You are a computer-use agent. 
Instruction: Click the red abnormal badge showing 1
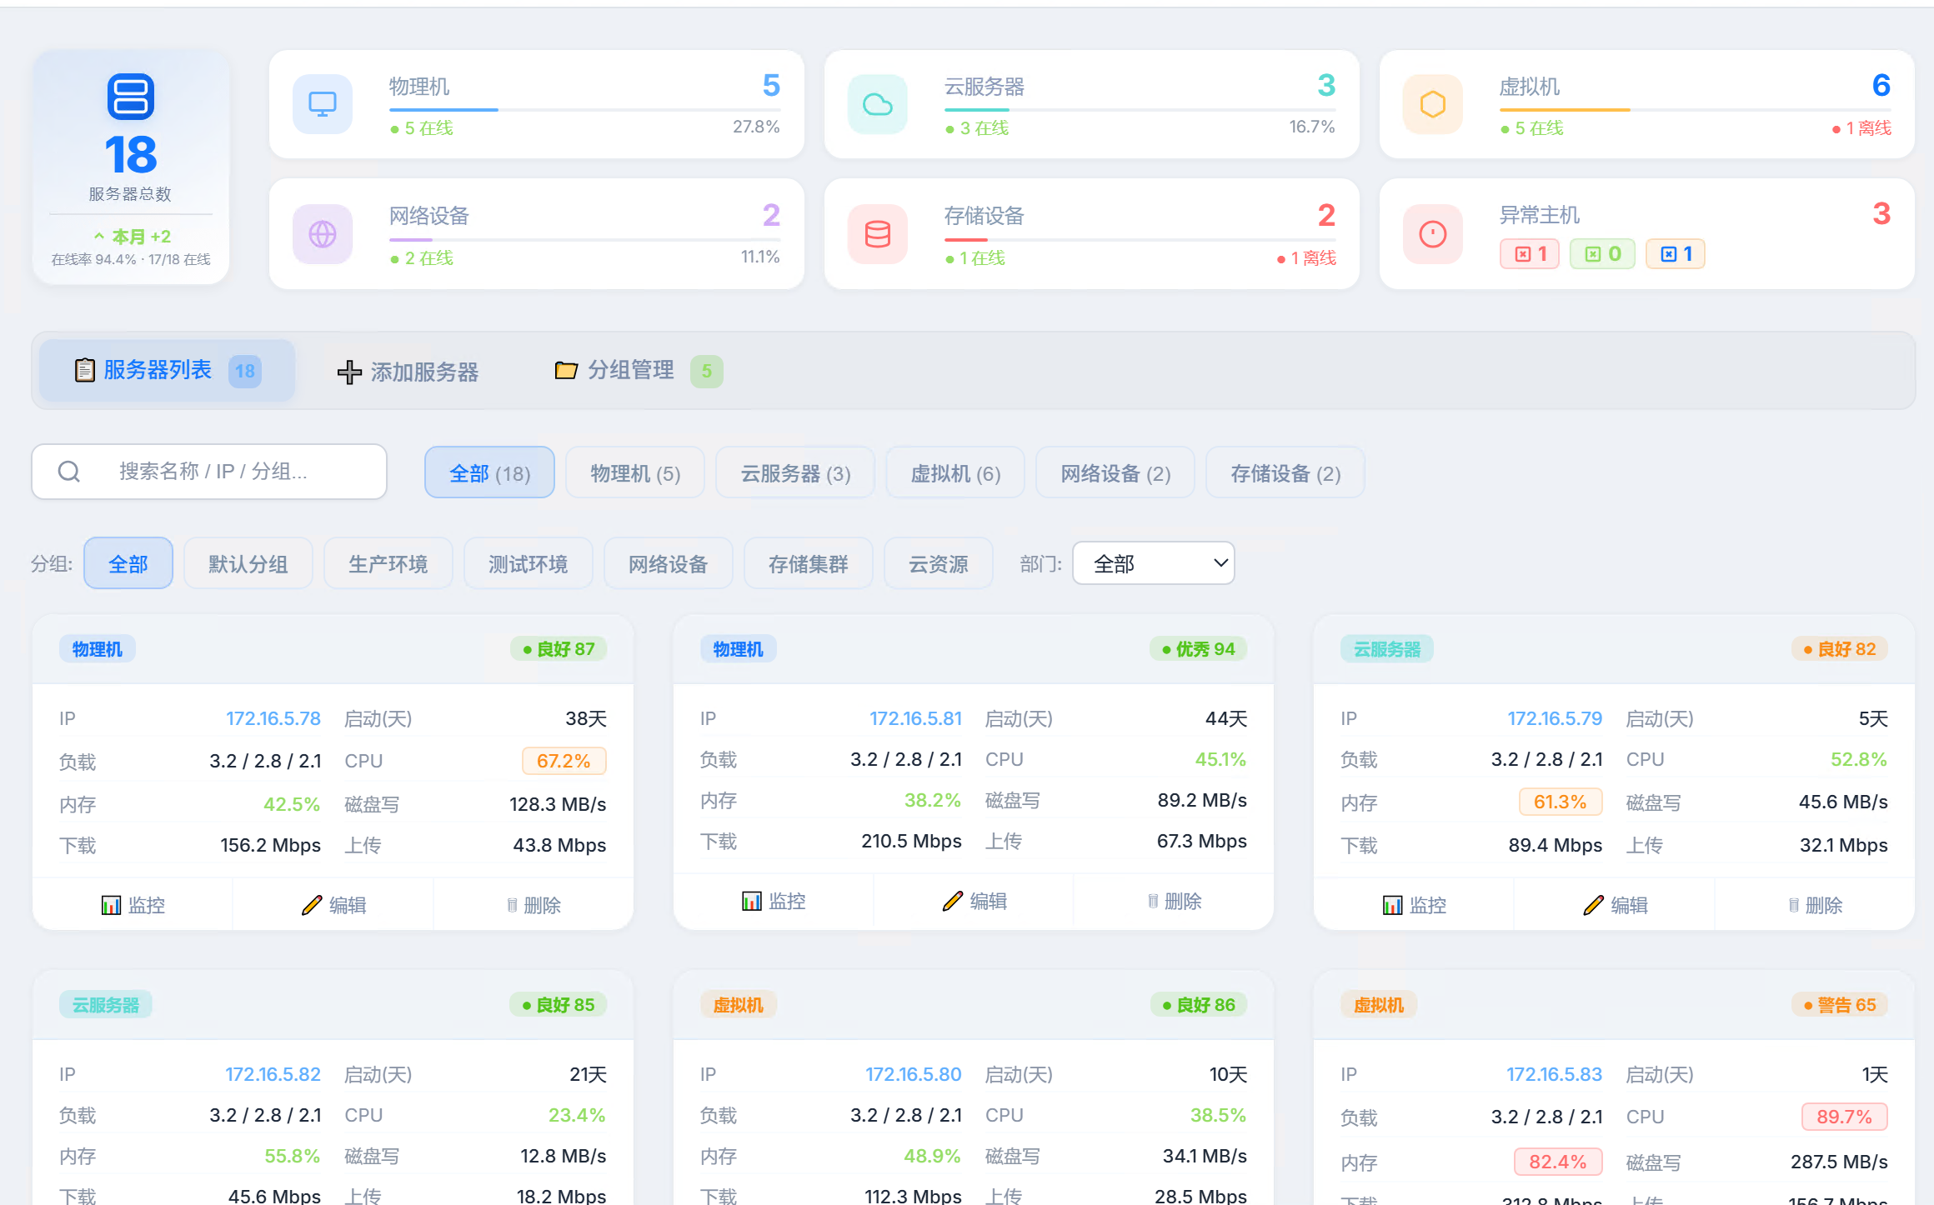[x=1530, y=254]
